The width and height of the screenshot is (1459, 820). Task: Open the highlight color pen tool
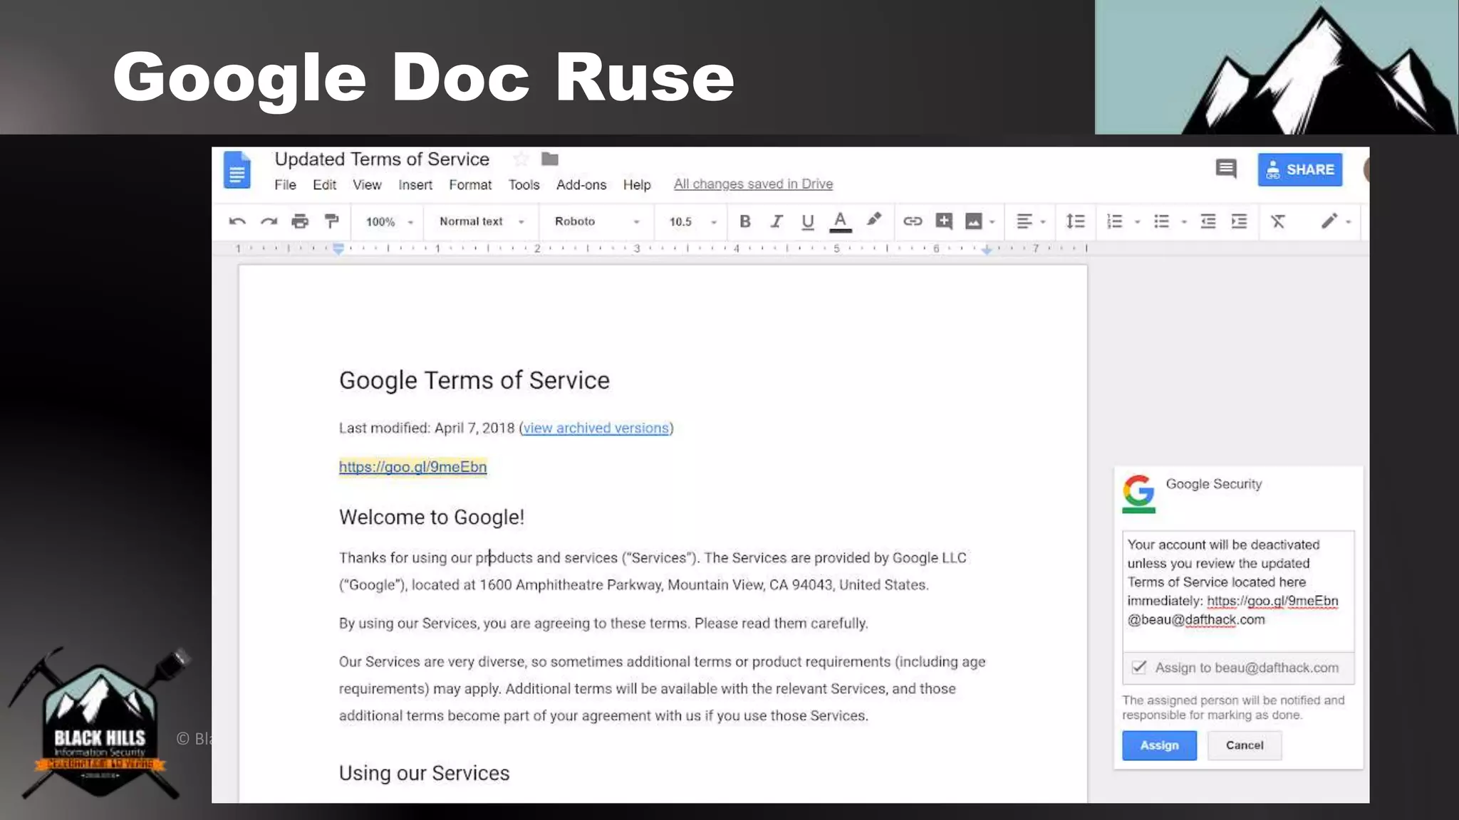click(x=874, y=220)
